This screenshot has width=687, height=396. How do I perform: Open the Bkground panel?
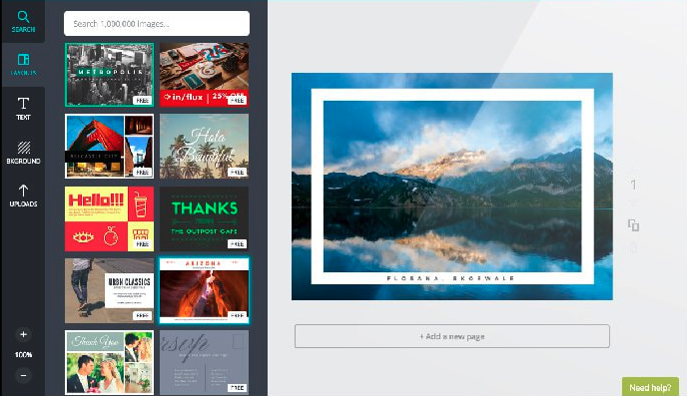click(x=23, y=152)
